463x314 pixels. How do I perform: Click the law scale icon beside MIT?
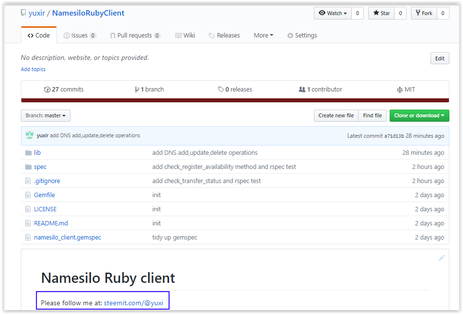point(399,90)
